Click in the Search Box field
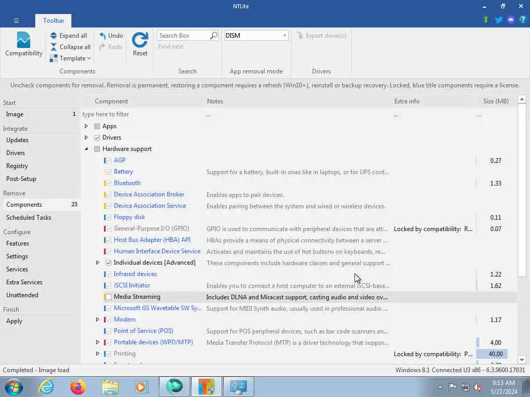Screen dimensions: 530x397 point(184,36)
